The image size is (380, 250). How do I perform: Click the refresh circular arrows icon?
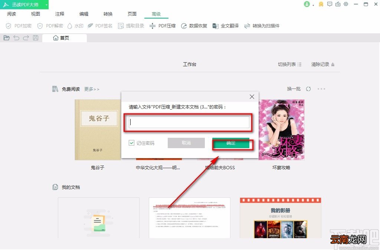pos(308,89)
